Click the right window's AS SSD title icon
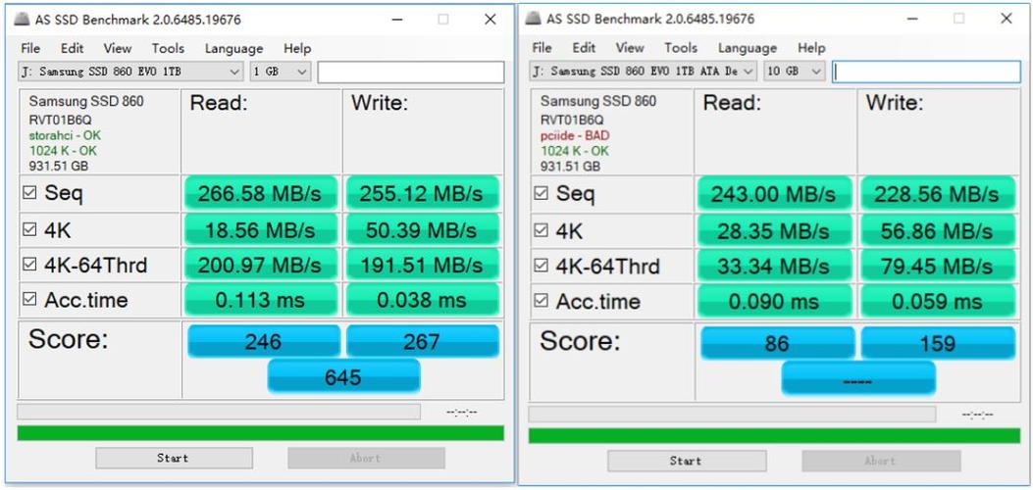1033x490 pixels. (x=533, y=19)
